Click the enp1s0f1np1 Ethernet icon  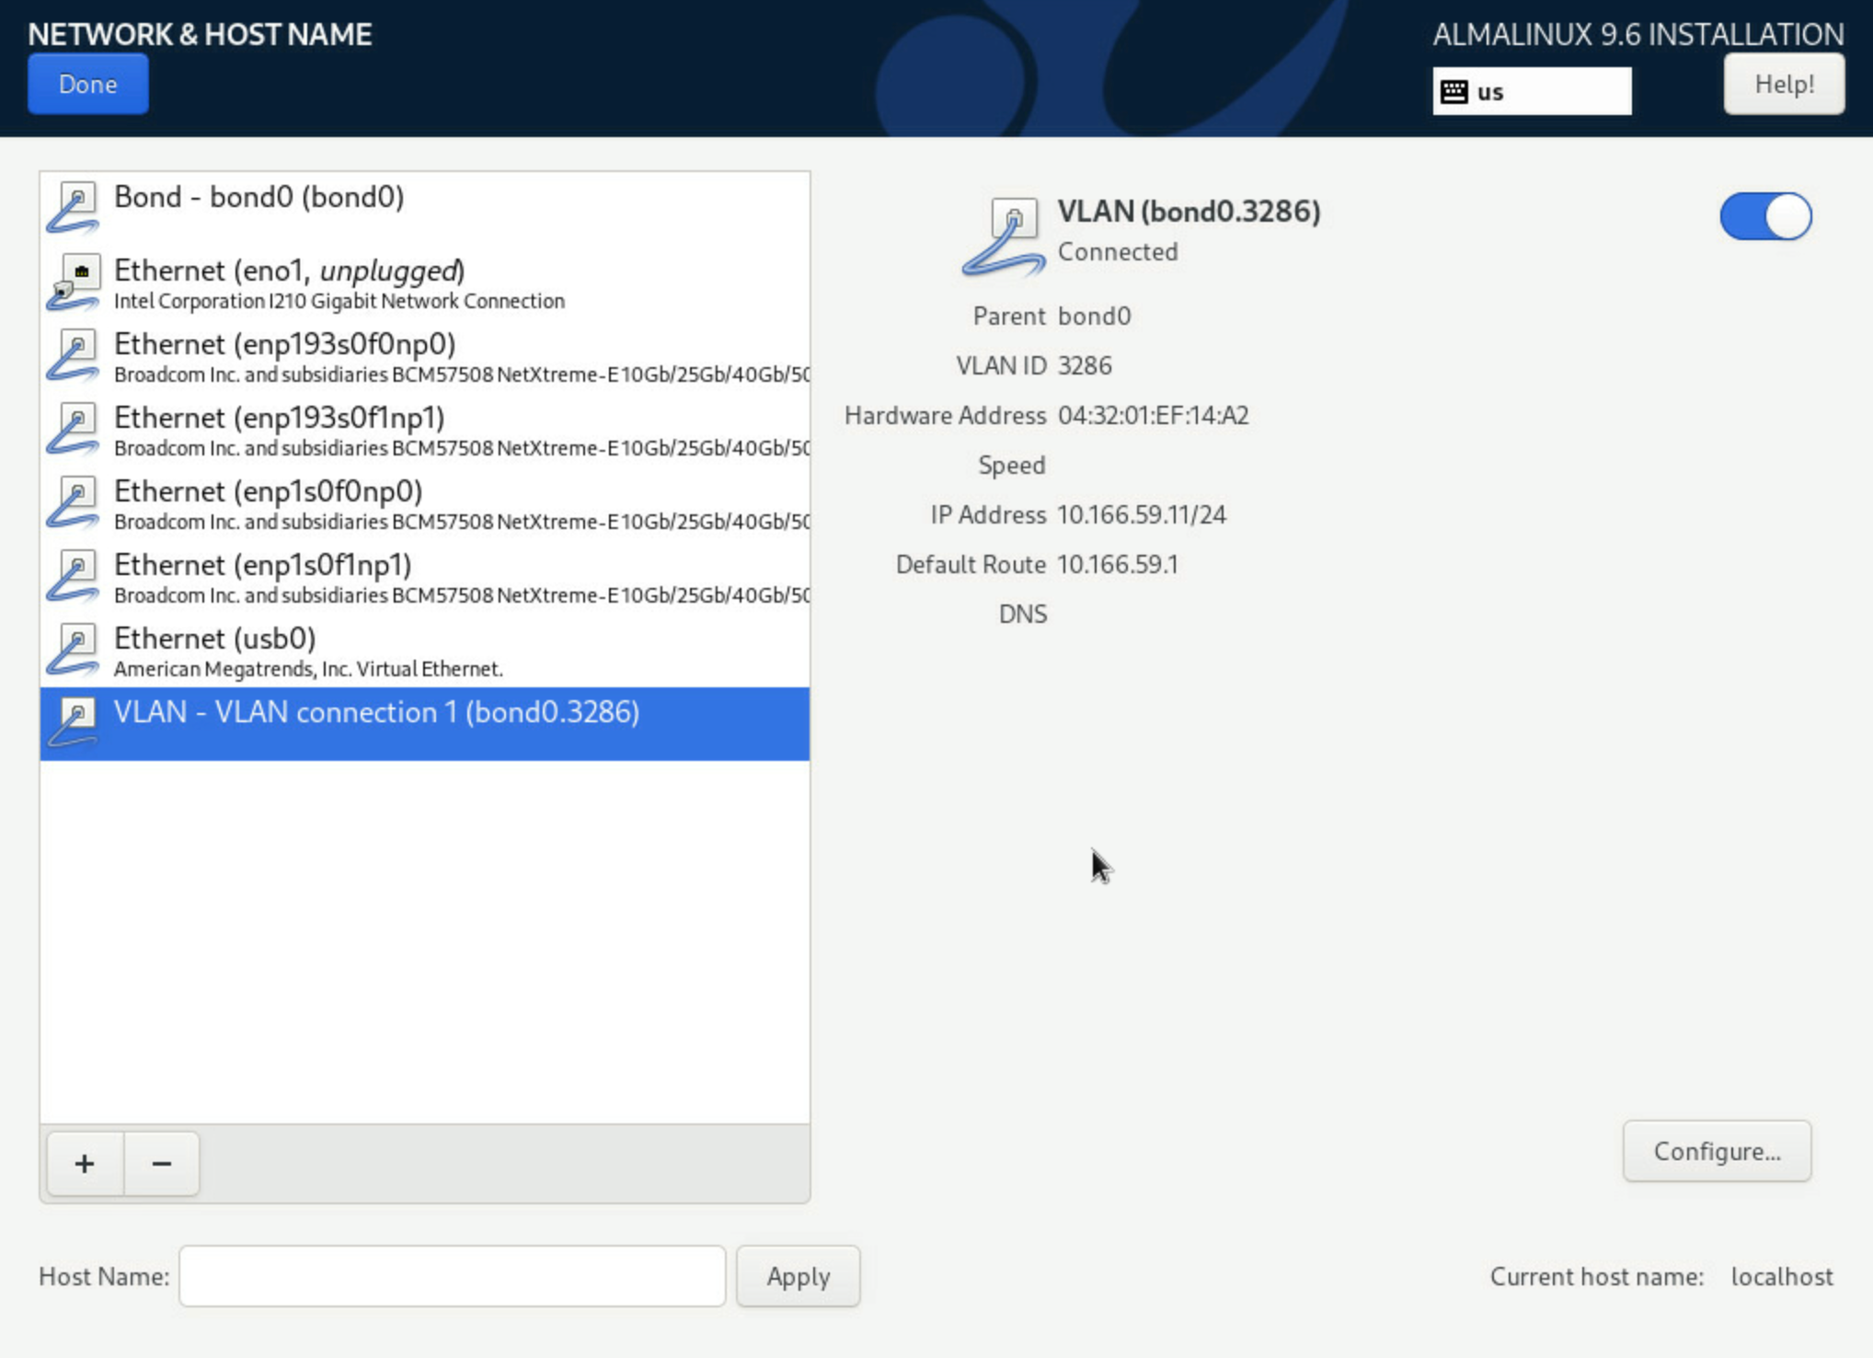click(x=73, y=576)
